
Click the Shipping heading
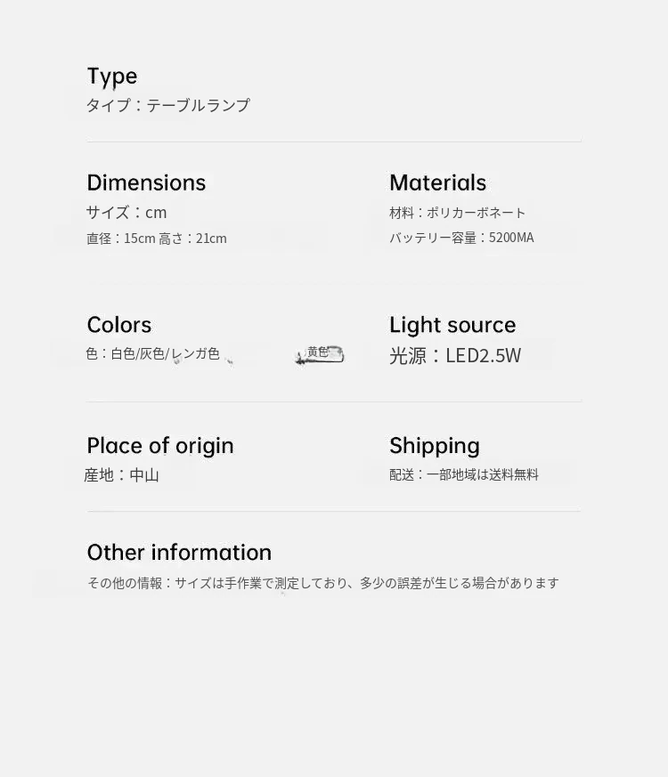point(435,446)
